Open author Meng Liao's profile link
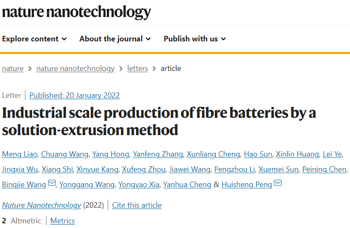The height and width of the screenshot is (228, 350). pyautogui.click(x=19, y=154)
